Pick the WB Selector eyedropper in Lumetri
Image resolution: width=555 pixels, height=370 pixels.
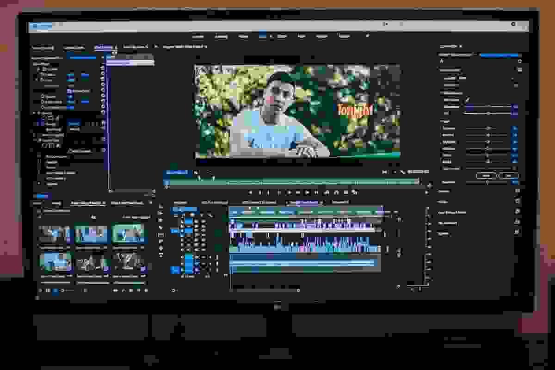[467, 99]
